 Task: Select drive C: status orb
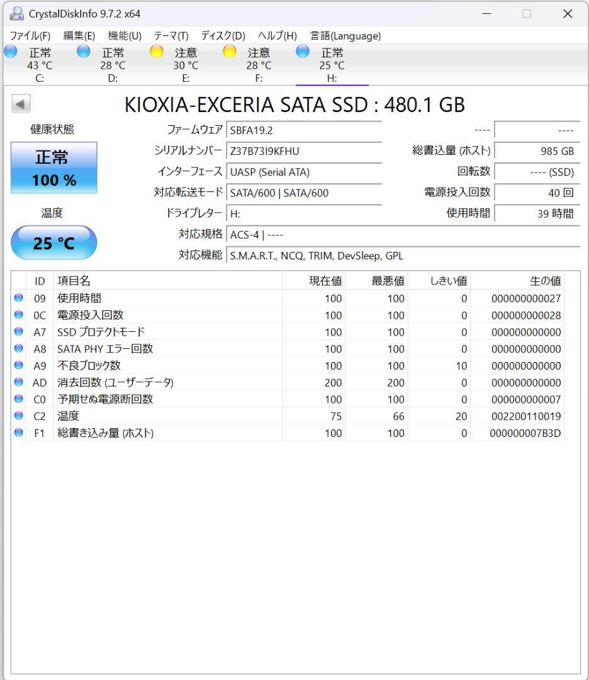coord(11,52)
